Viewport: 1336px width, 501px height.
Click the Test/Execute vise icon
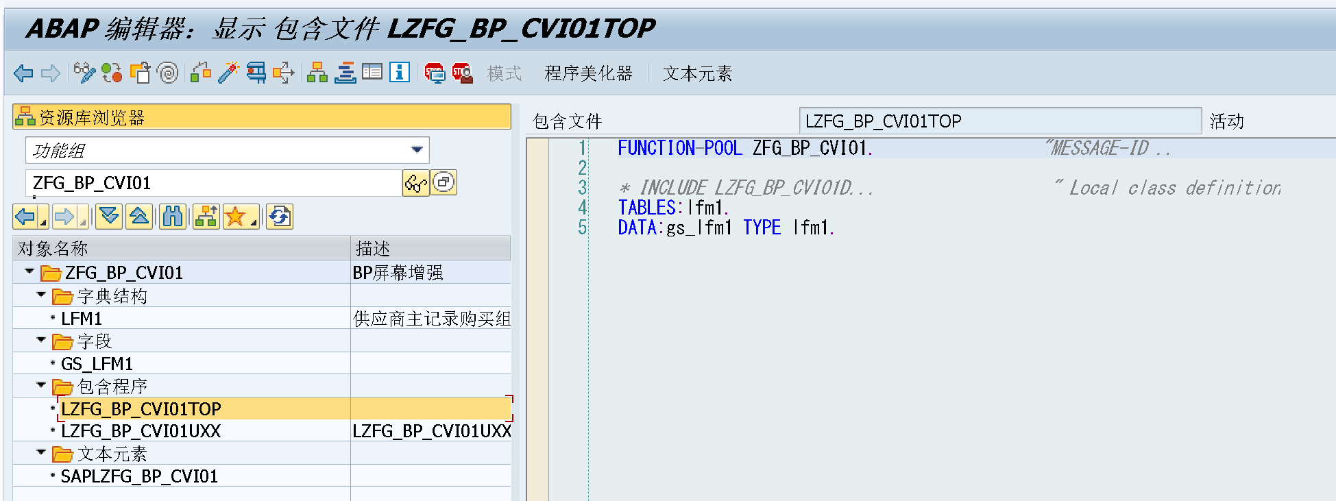256,73
